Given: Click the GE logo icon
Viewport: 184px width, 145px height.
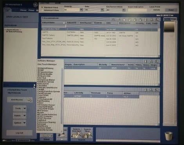Looking at the screenshot, I should 35,5.
